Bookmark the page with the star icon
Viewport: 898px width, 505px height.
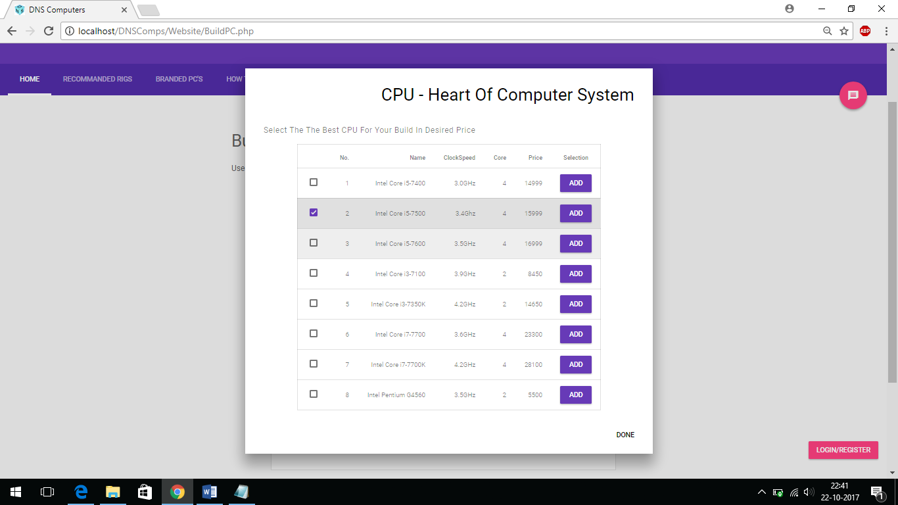(x=844, y=31)
